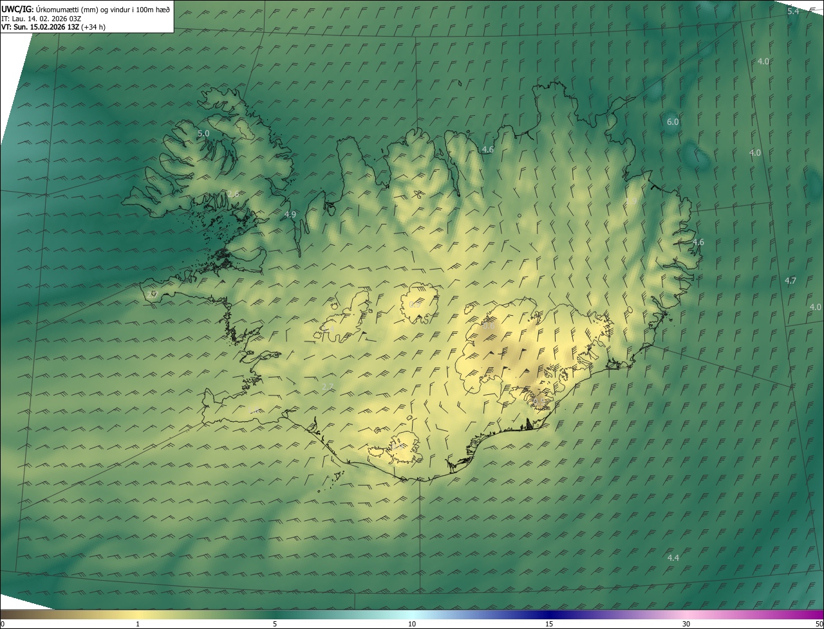The height and width of the screenshot is (629, 824).
Task: Click the 5.0 value over the Westfjords
Action: [x=203, y=133]
